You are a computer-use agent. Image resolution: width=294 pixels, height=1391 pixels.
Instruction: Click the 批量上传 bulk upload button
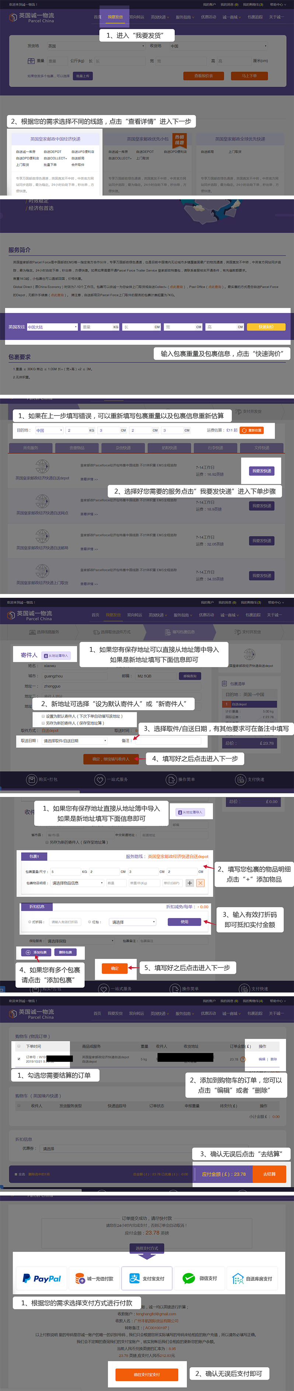click(x=83, y=76)
